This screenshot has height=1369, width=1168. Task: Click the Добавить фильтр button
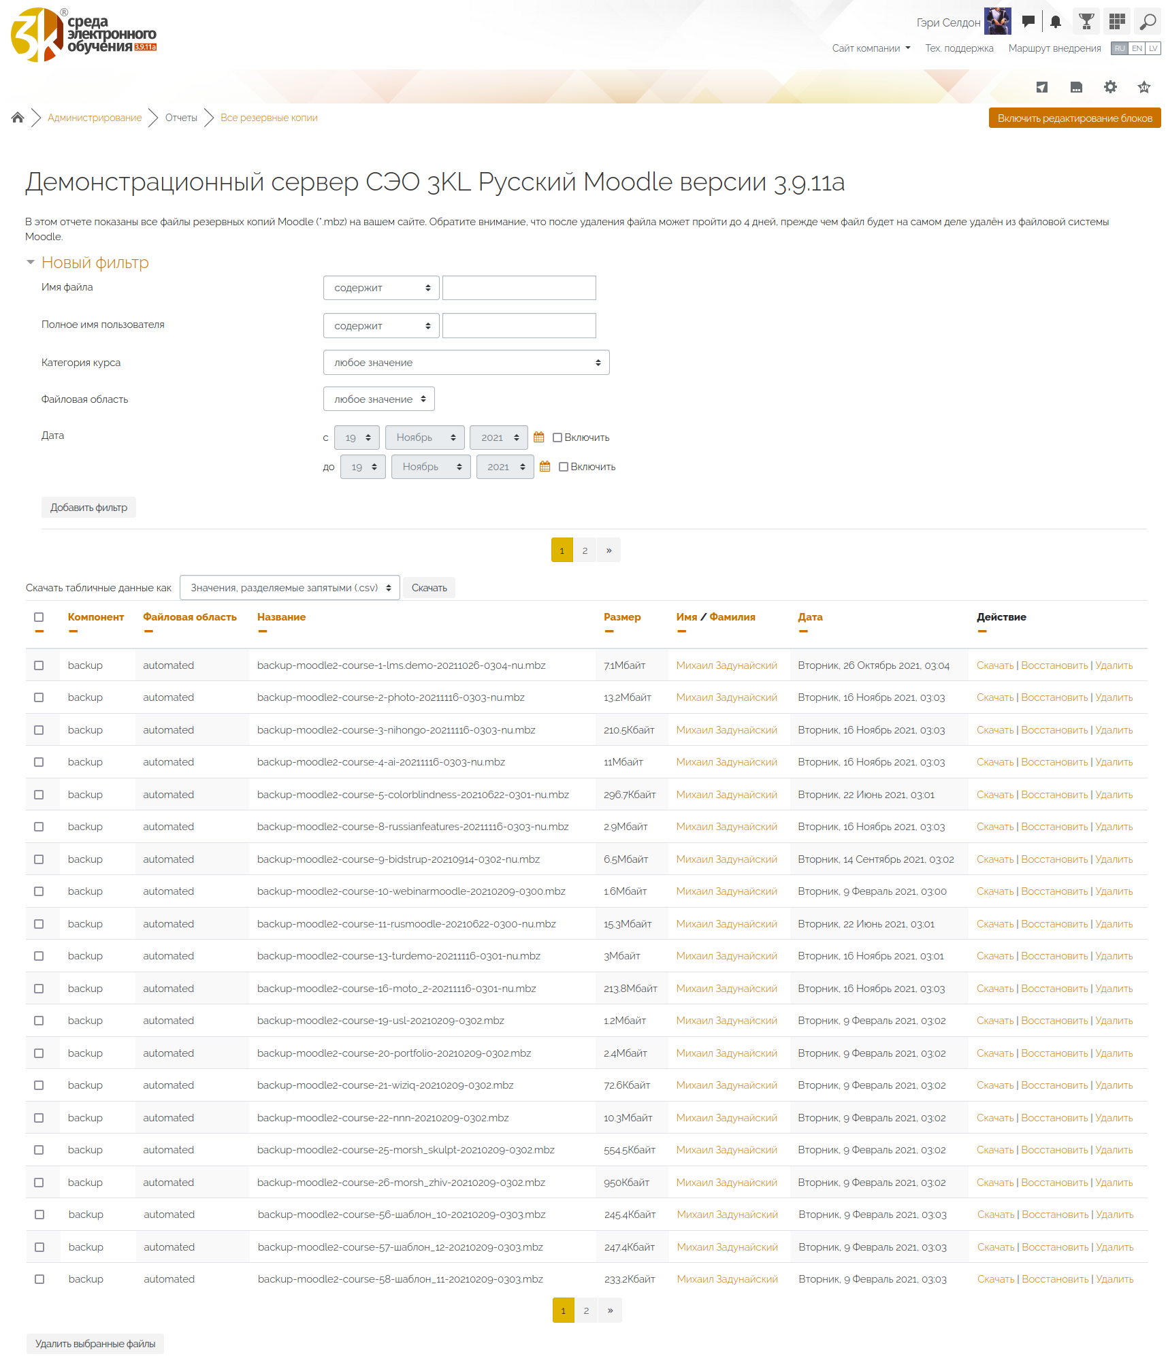(x=88, y=508)
